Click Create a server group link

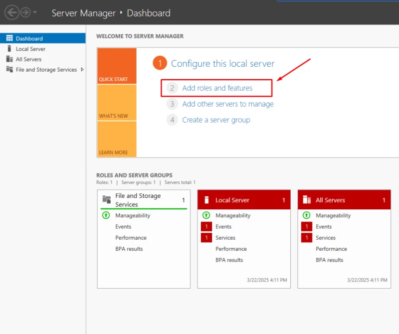[216, 120]
